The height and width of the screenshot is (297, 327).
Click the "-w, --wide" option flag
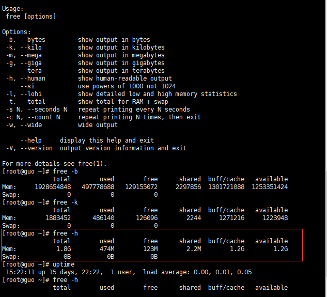[x=24, y=125]
